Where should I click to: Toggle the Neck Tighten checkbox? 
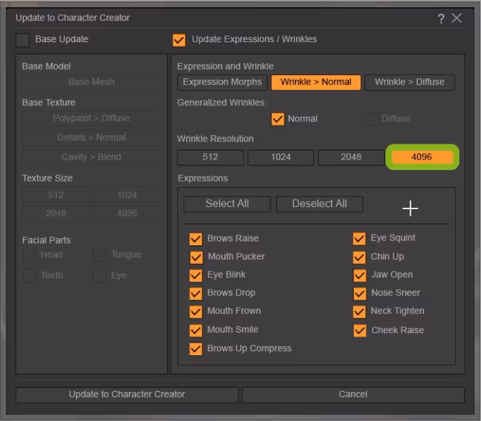tap(359, 312)
